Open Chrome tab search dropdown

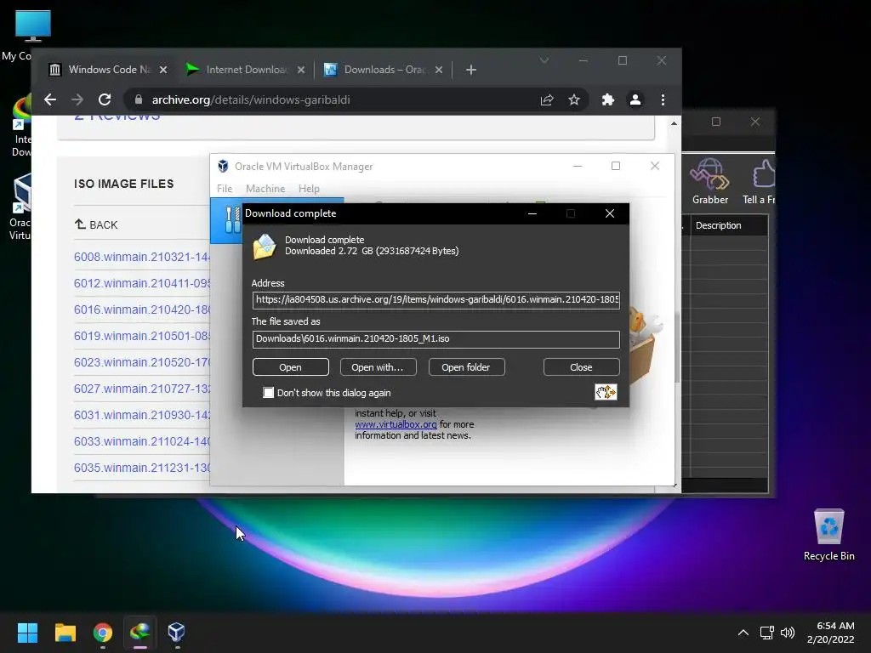point(544,60)
